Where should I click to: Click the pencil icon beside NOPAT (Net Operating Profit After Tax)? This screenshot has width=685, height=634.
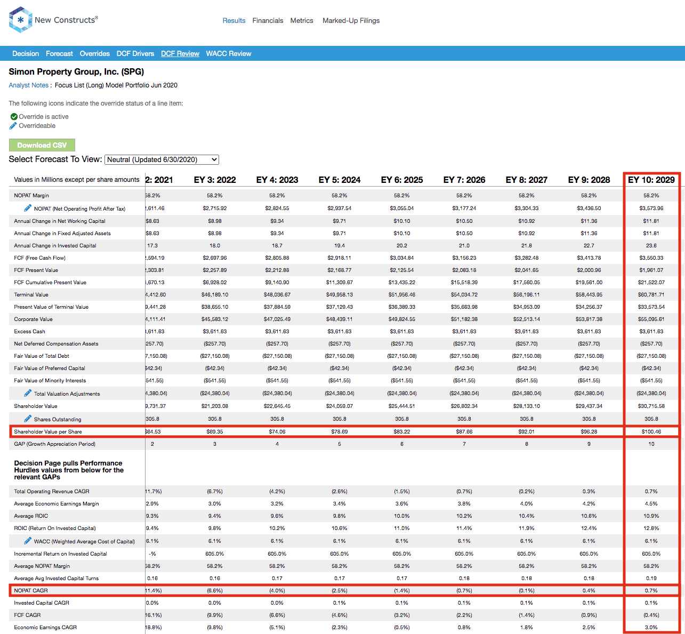pos(28,208)
